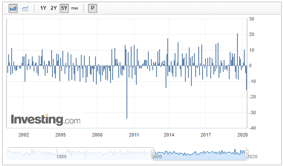Click the tallest positive bar near 2019
The image size is (283, 166).
click(x=237, y=50)
